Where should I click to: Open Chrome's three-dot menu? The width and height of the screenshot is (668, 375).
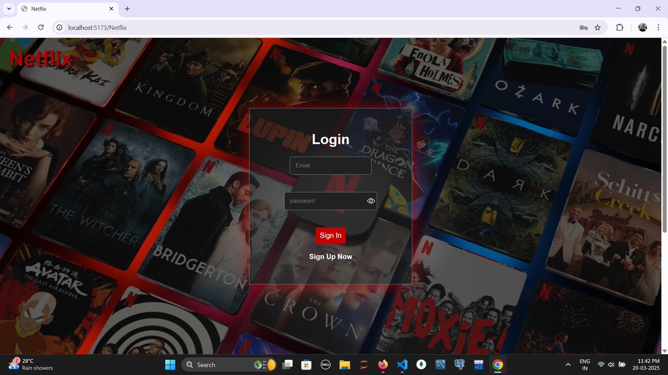pyautogui.click(x=658, y=27)
